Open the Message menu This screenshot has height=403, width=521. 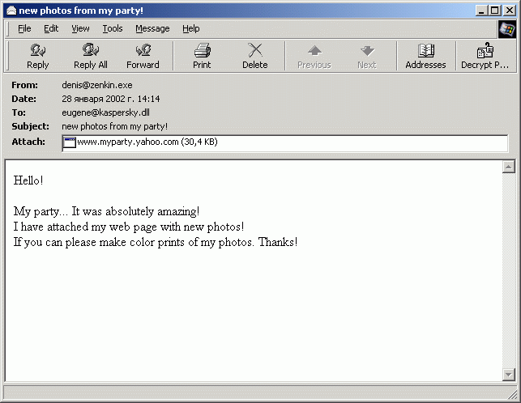click(152, 28)
